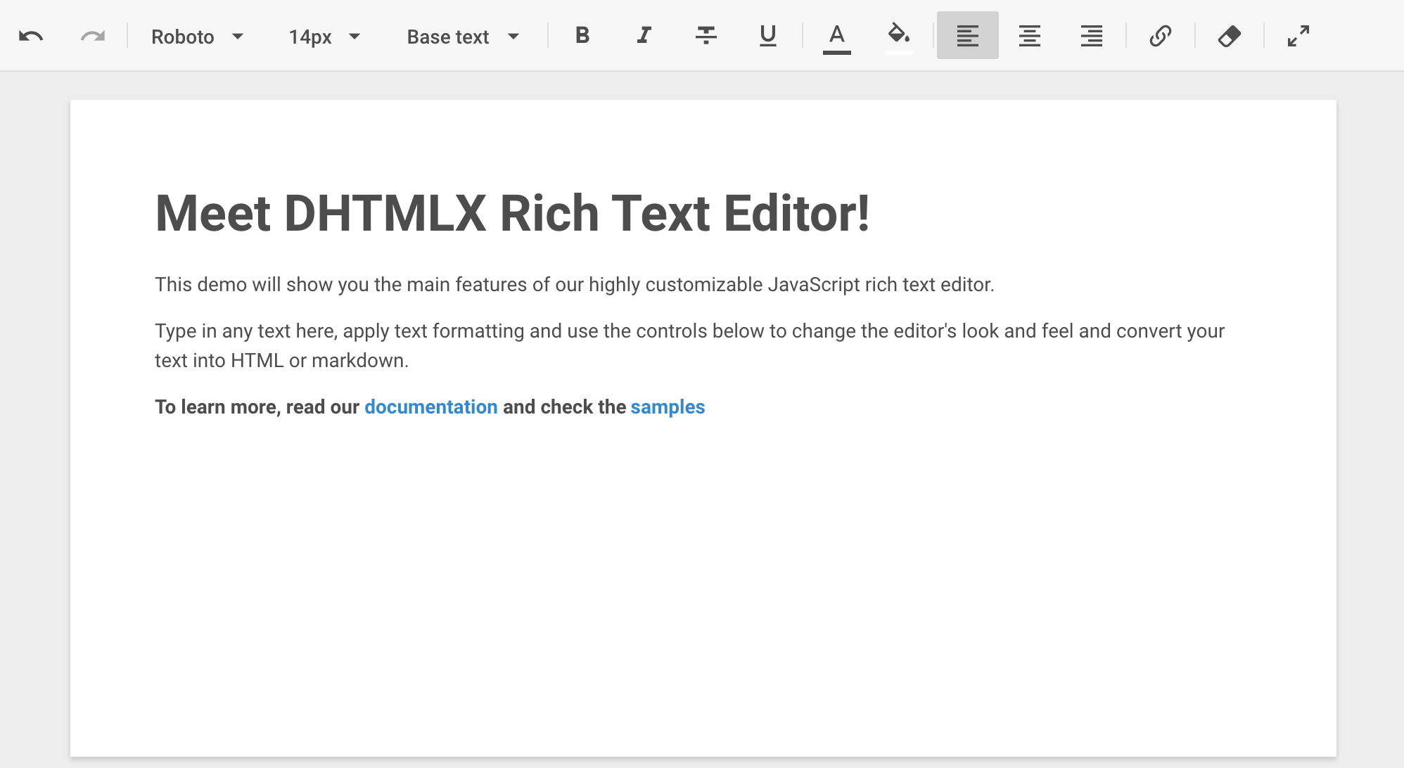Viewport: 1404px width, 768px height.
Task: Place cursor in the Meet DHTMLX heading
Action: 512,213
